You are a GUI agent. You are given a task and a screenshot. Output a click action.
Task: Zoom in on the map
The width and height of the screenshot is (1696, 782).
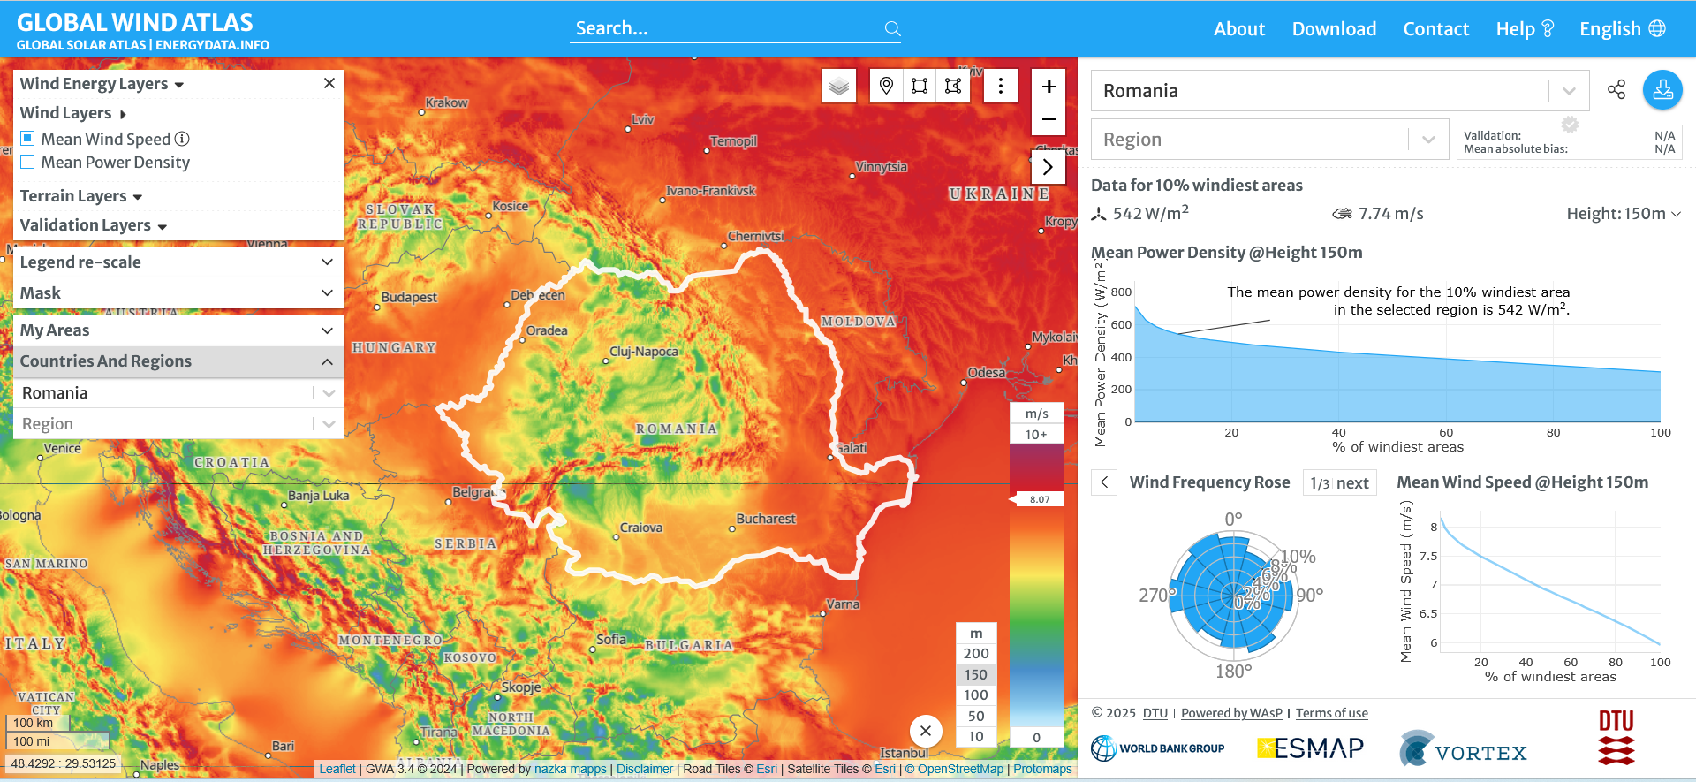coord(1049,87)
